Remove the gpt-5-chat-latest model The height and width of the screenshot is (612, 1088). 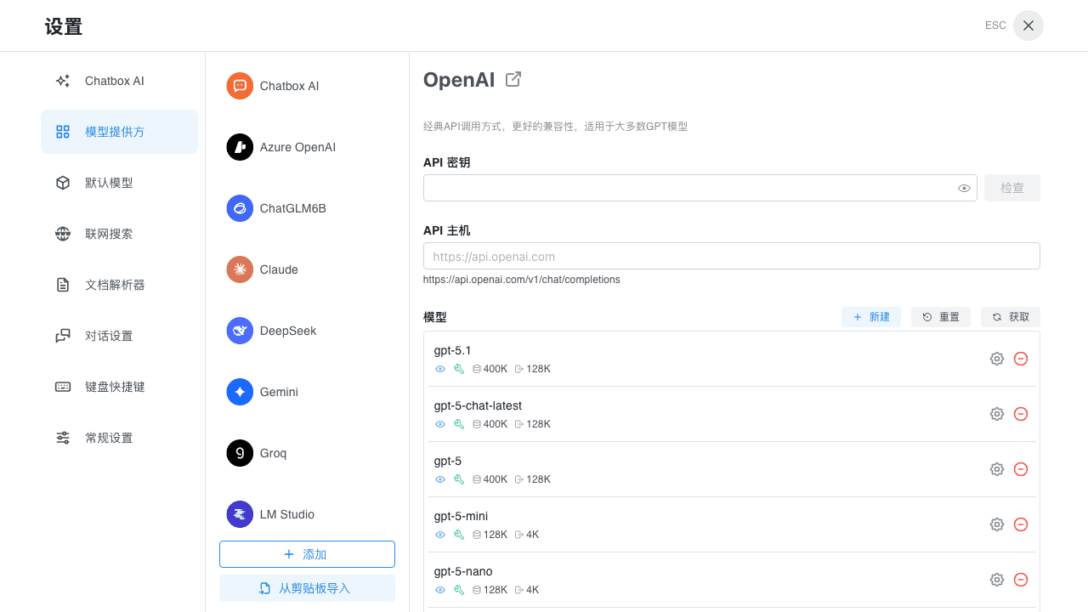tap(1021, 414)
